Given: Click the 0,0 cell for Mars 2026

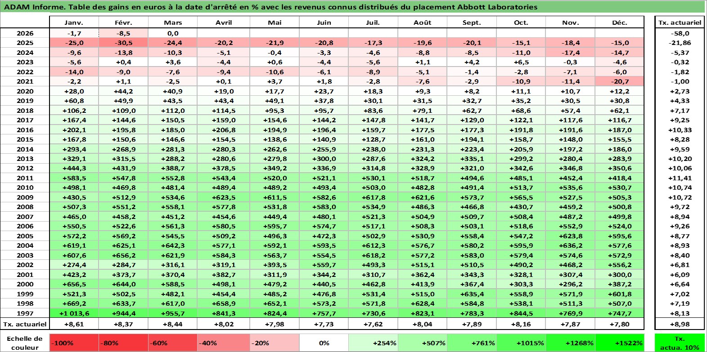Looking at the screenshot, I should 173,33.
